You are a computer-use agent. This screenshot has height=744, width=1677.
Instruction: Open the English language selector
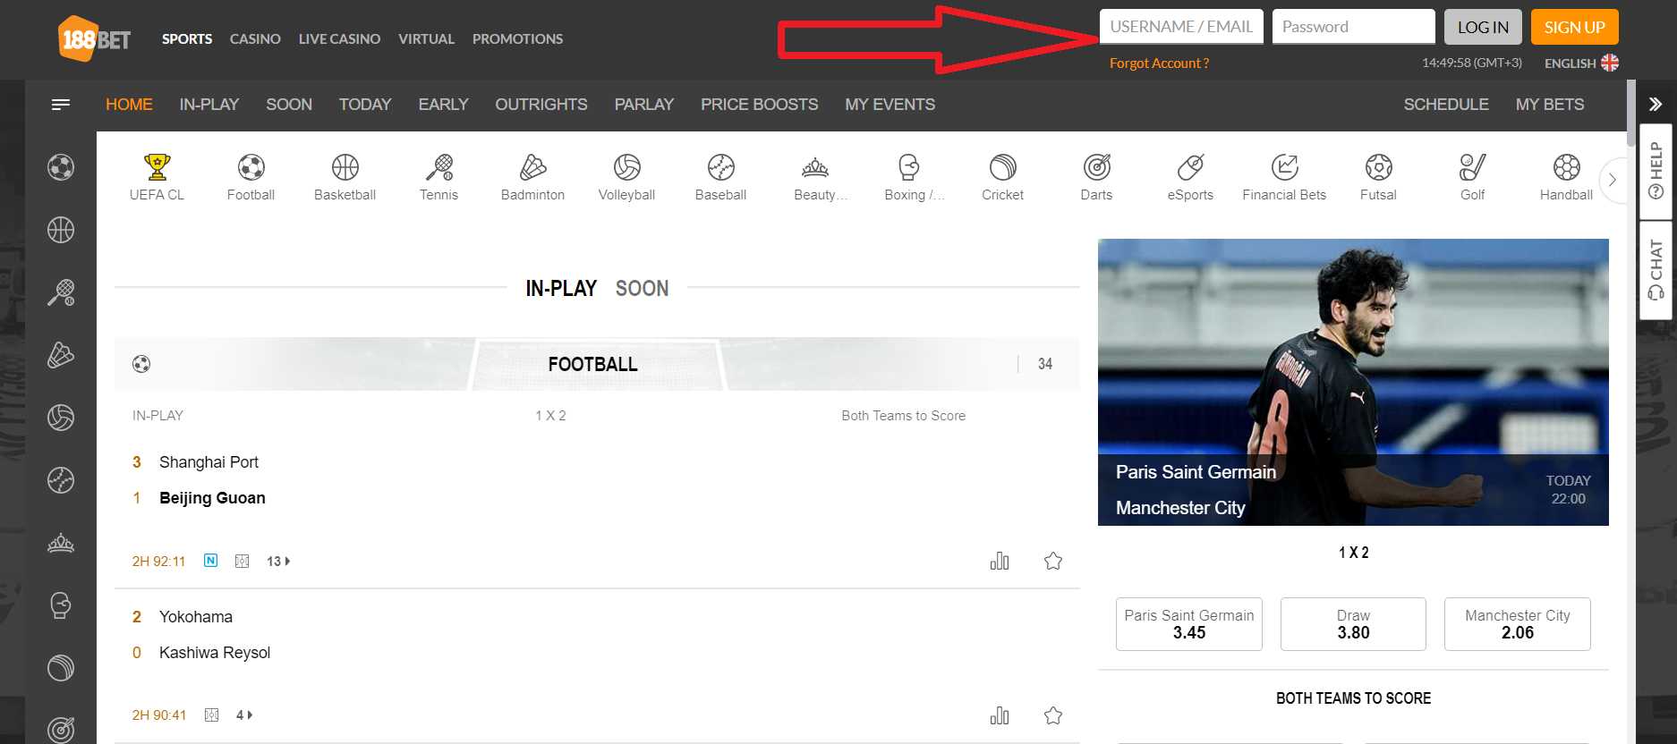[x=1581, y=63]
